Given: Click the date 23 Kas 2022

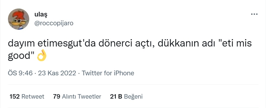Looking at the screenshot, I should (57, 73).
